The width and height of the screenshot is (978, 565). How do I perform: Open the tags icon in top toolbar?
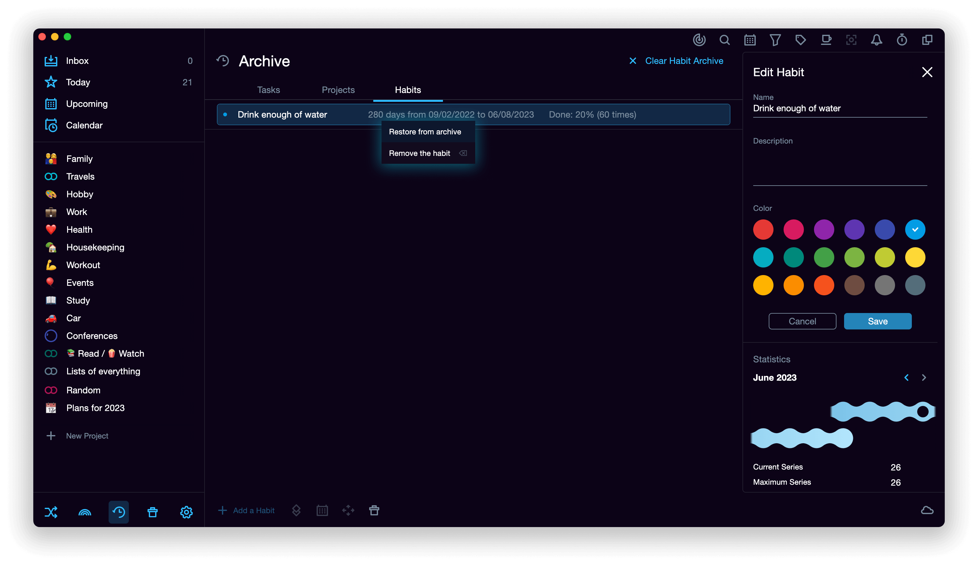pyautogui.click(x=800, y=40)
